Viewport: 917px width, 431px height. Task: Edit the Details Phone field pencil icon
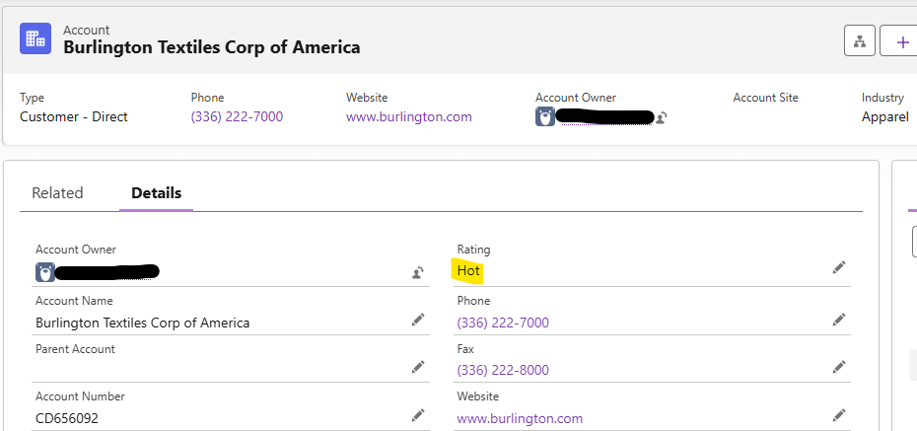point(839,320)
